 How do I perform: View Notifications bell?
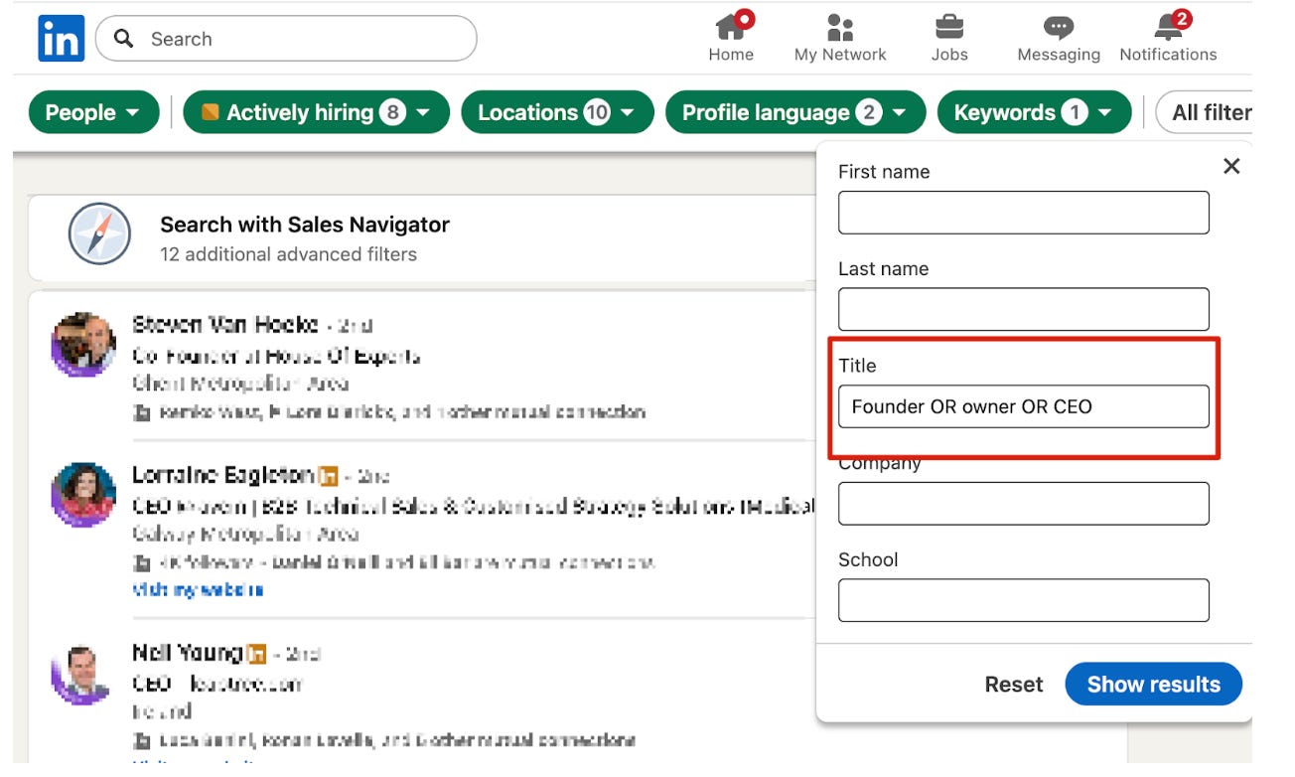[1168, 38]
